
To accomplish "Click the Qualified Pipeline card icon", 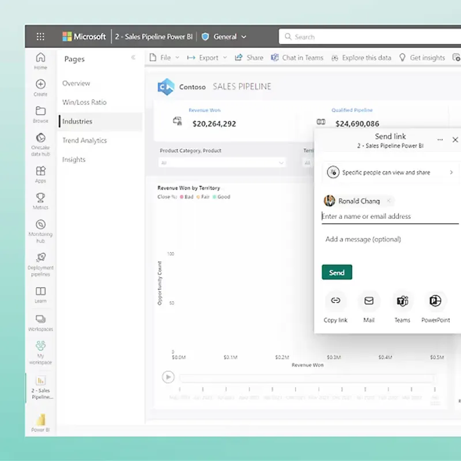I will [x=321, y=122].
